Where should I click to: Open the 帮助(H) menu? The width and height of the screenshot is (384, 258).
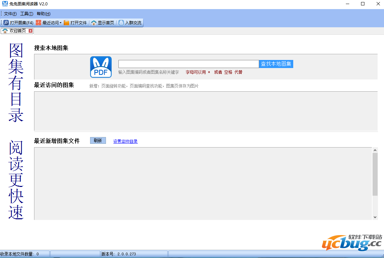coord(44,14)
